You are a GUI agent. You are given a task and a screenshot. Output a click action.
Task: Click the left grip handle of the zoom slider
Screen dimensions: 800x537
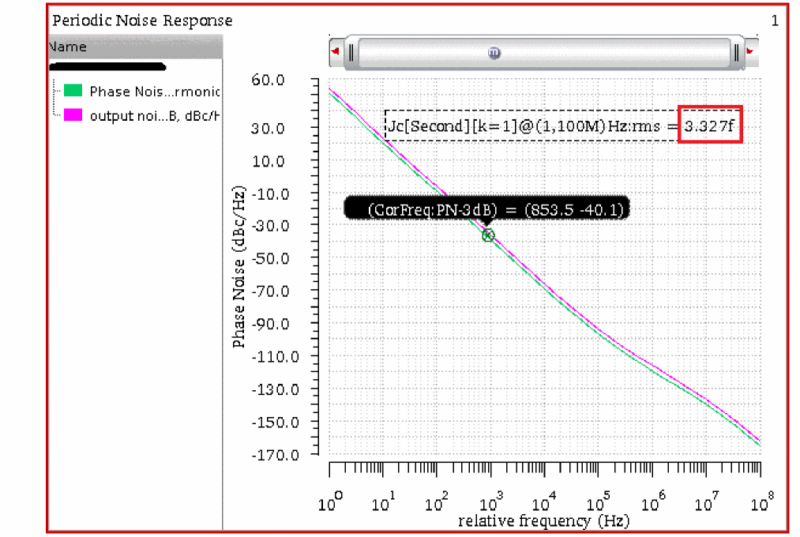(x=352, y=53)
